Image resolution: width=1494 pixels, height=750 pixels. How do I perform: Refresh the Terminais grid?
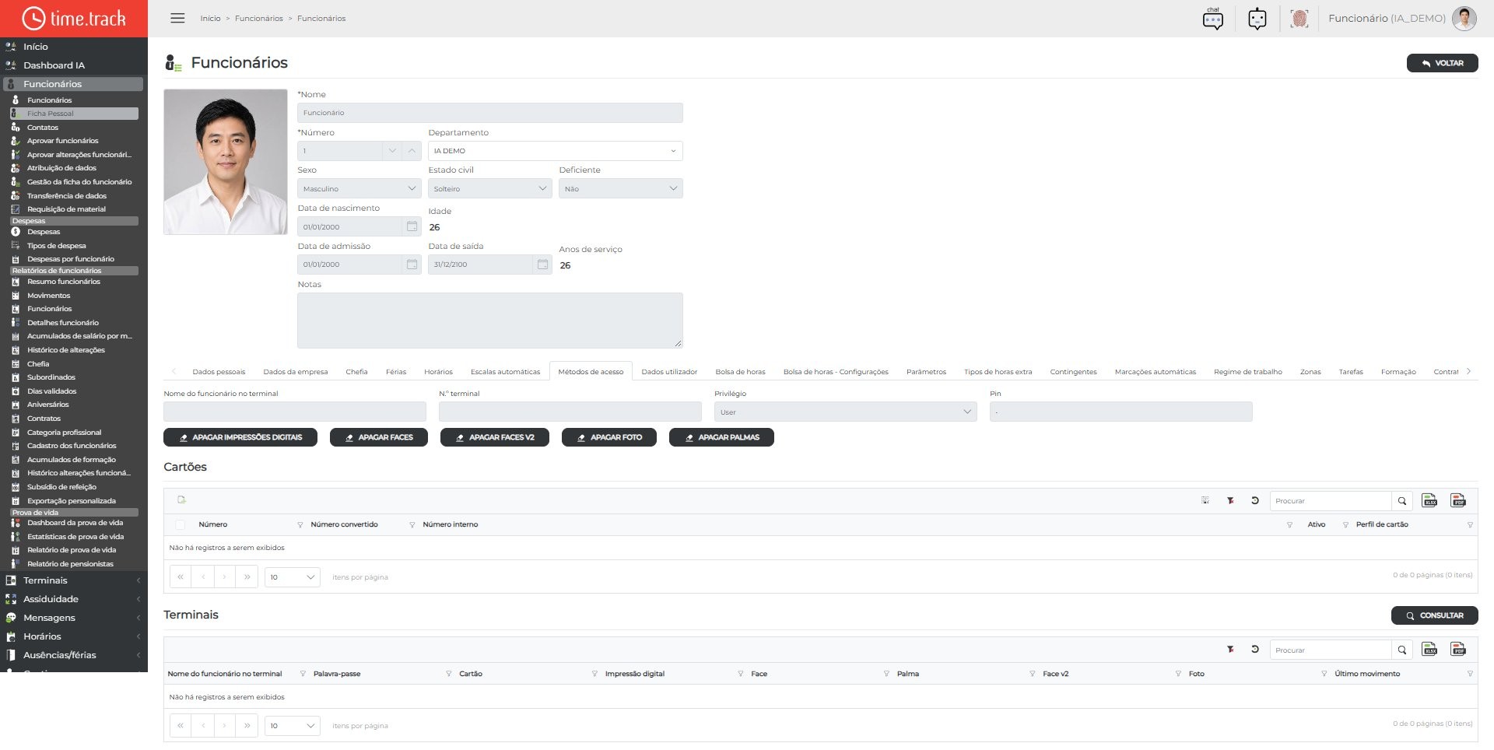(x=1255, y=649)
